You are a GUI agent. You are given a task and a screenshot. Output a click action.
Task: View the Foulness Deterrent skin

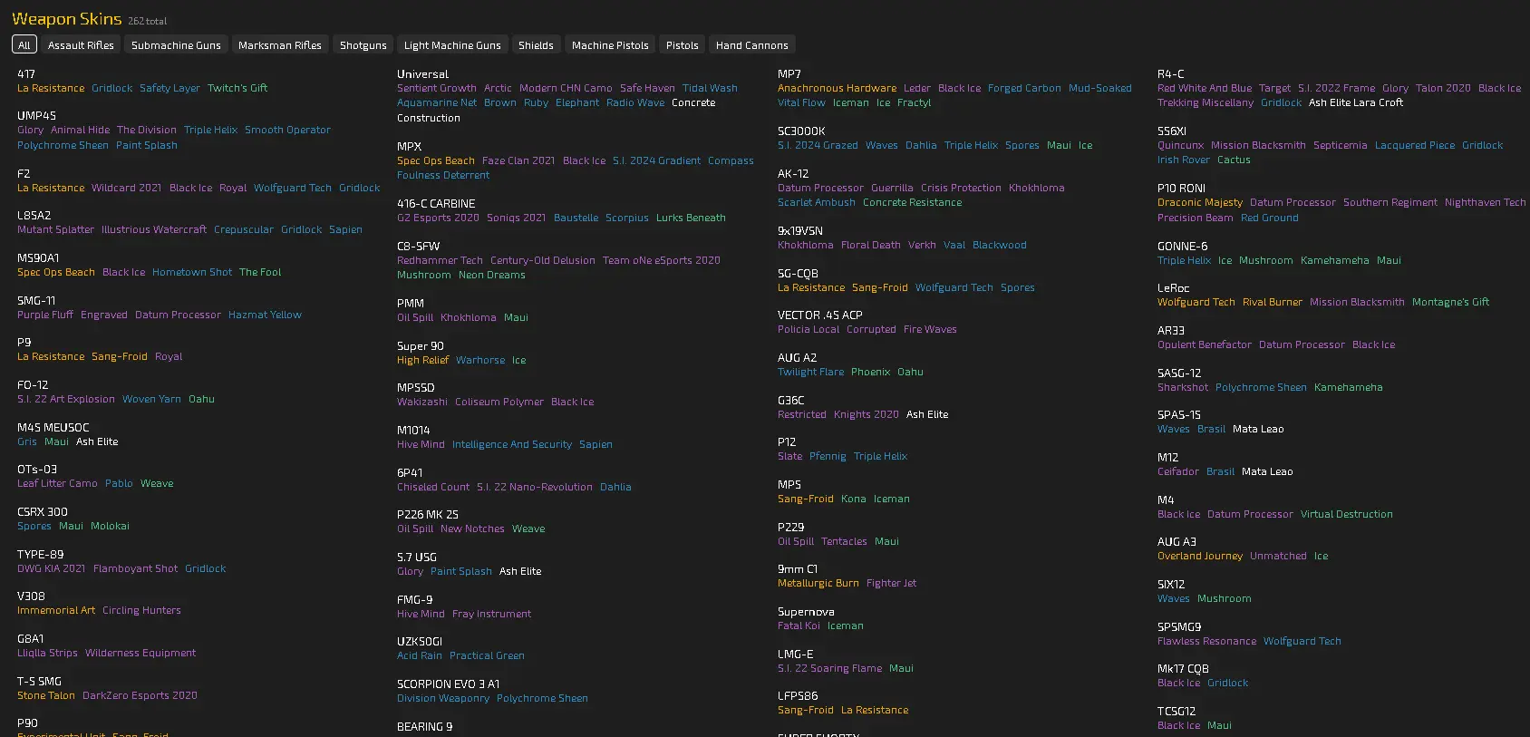(443, 175)
